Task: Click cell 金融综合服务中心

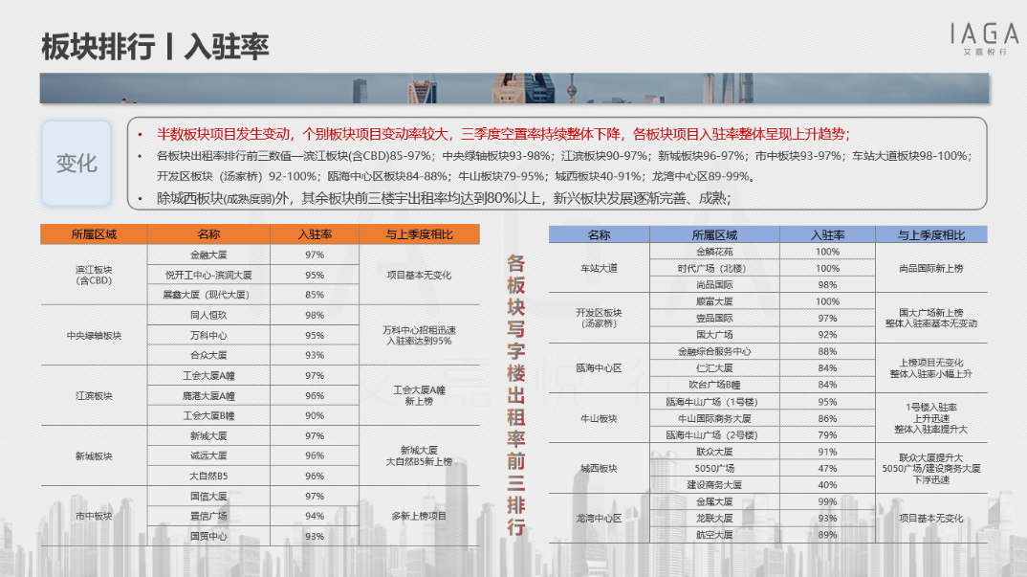Action: 714,351
